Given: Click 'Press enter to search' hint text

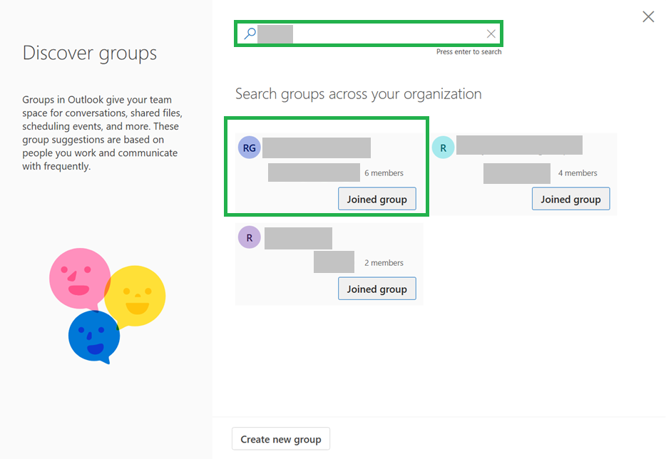Looking at the screenshot, I should (x=469, y=52).
